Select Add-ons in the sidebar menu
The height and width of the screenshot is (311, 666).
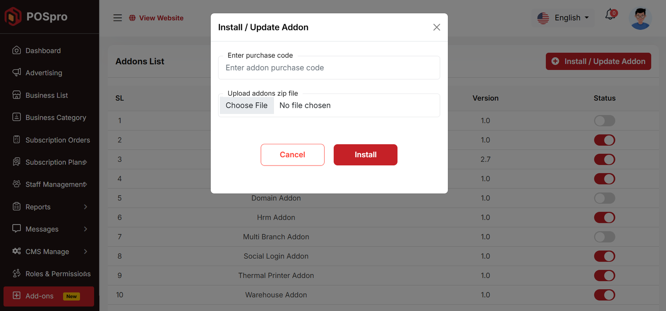40,296
